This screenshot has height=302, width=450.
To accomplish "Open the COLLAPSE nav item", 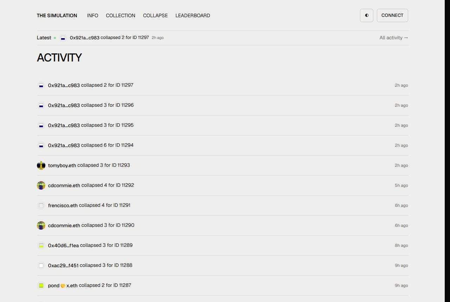I will (x=155, y=15).
